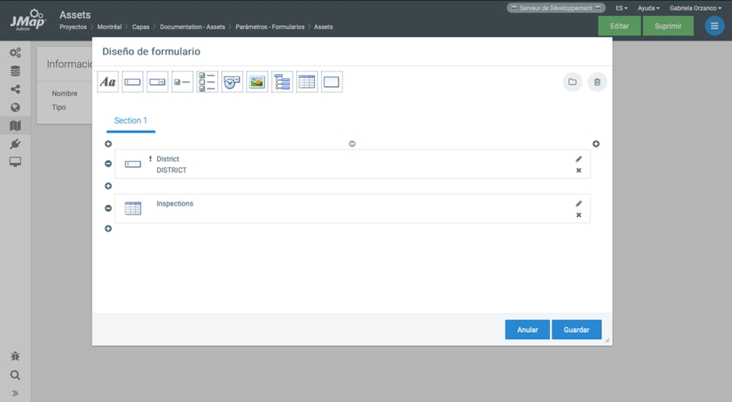
Task: Open the folder icon in form toolbar
Action: [x=573, y=82]
